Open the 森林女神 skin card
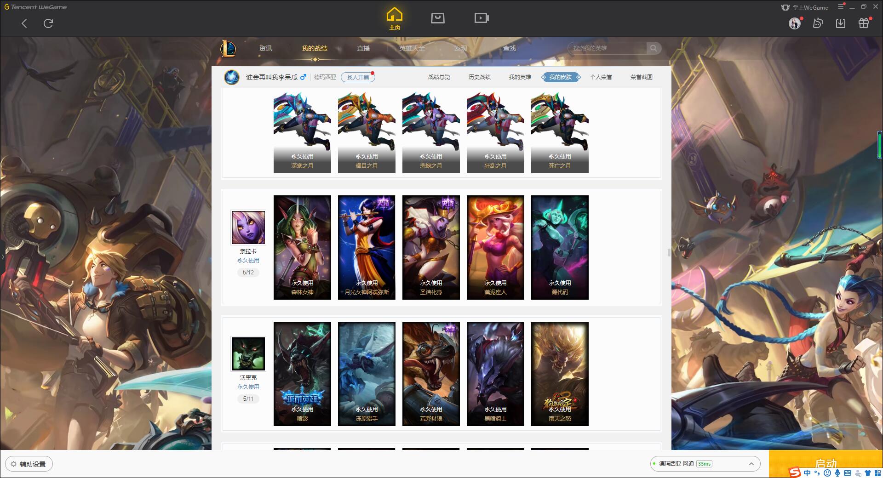 [302, 247]
